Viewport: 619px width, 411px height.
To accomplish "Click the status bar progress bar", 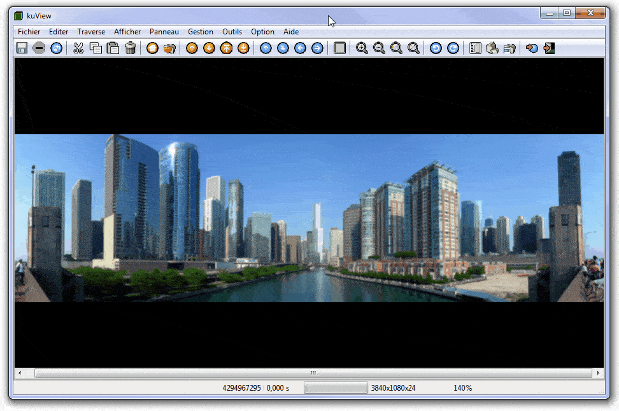I will pyautogui.click(x=336, y=387).
